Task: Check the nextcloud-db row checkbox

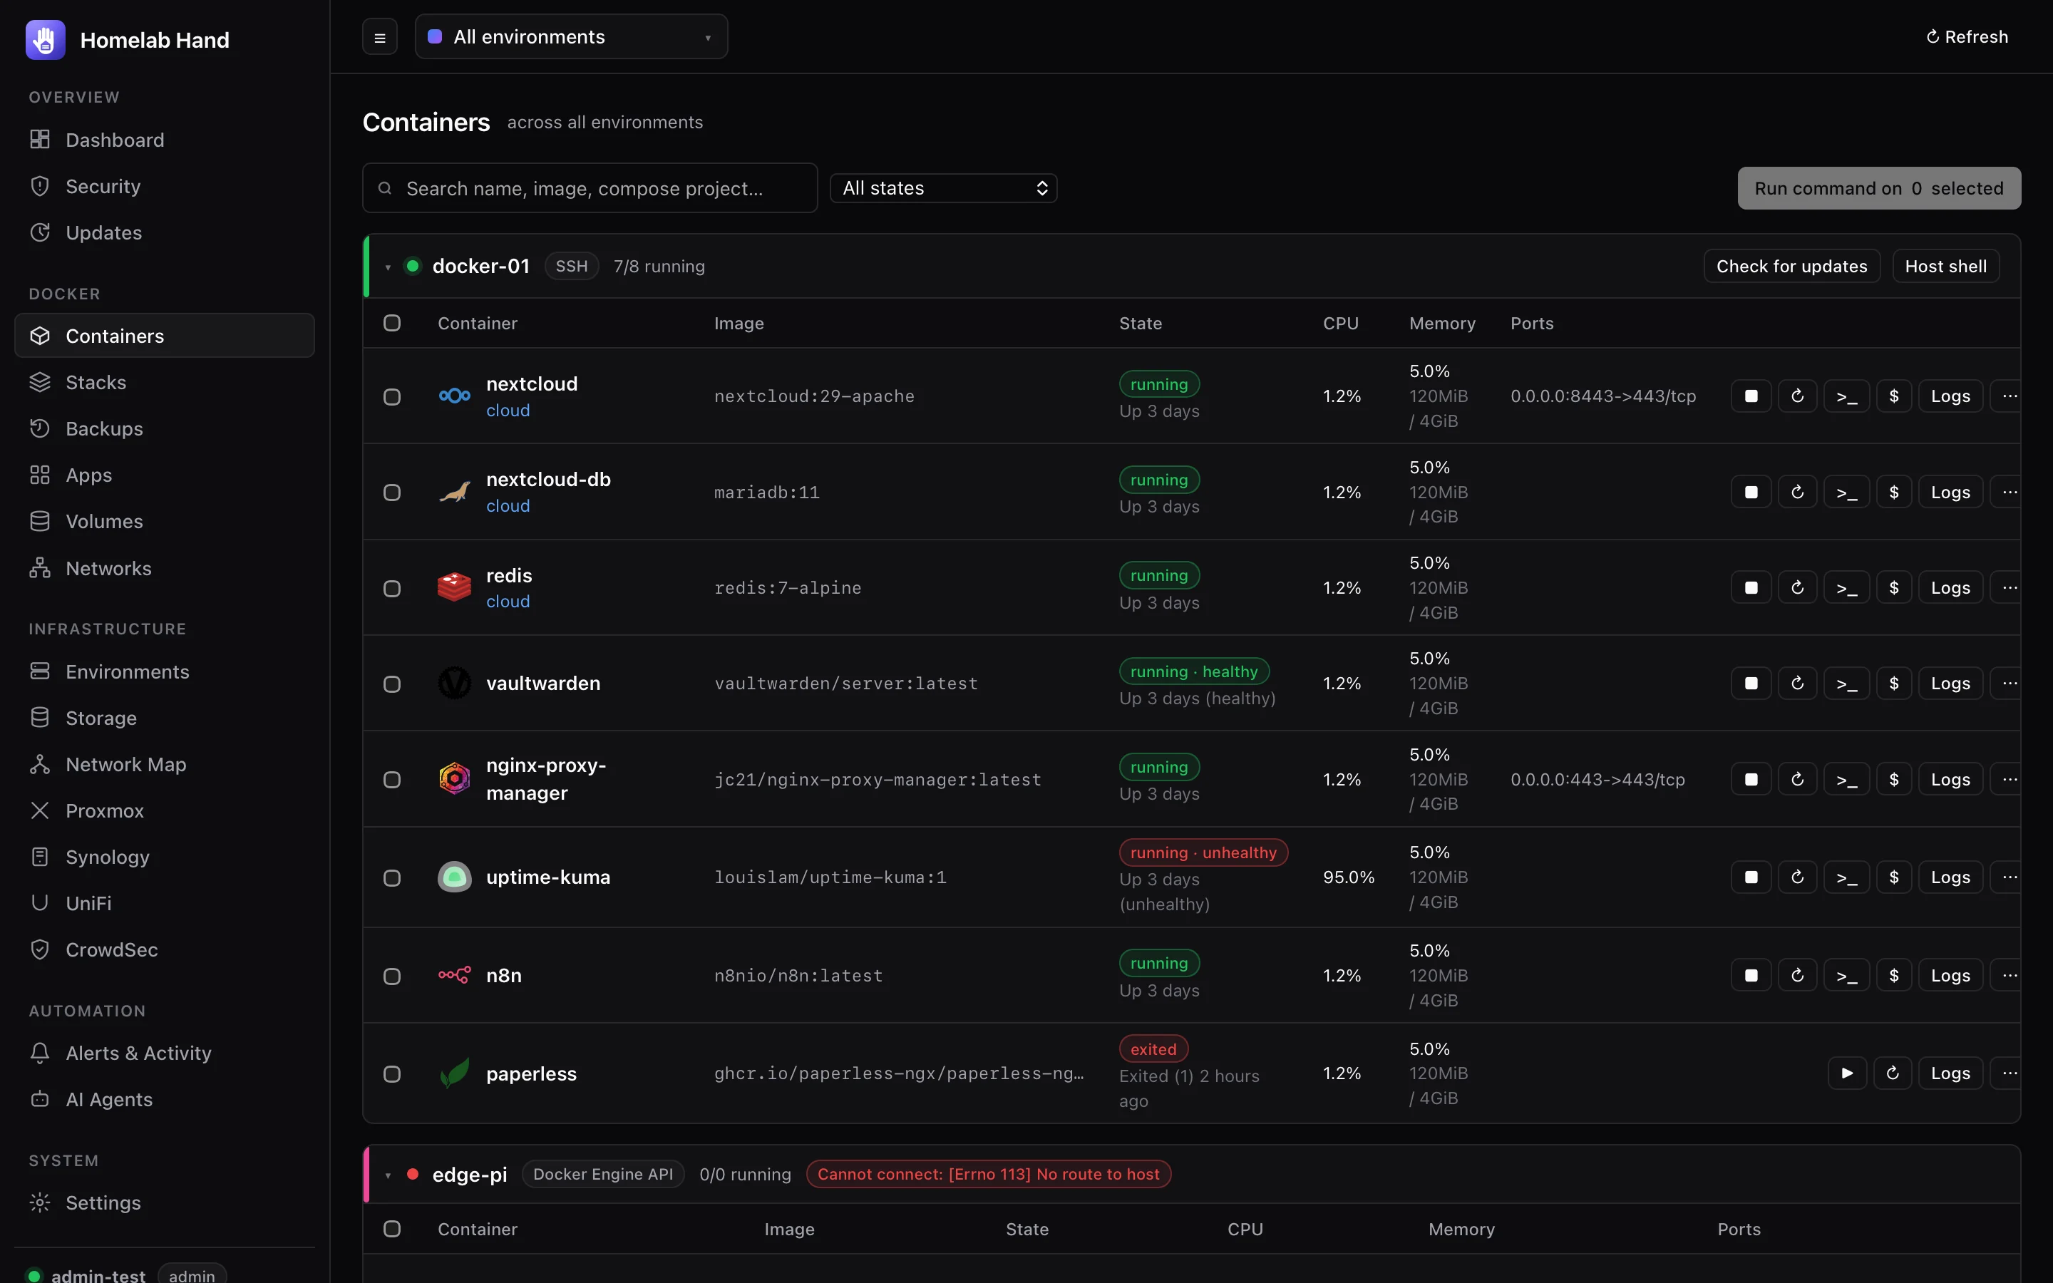Action: pyautogui.click(x=392, y=493)
